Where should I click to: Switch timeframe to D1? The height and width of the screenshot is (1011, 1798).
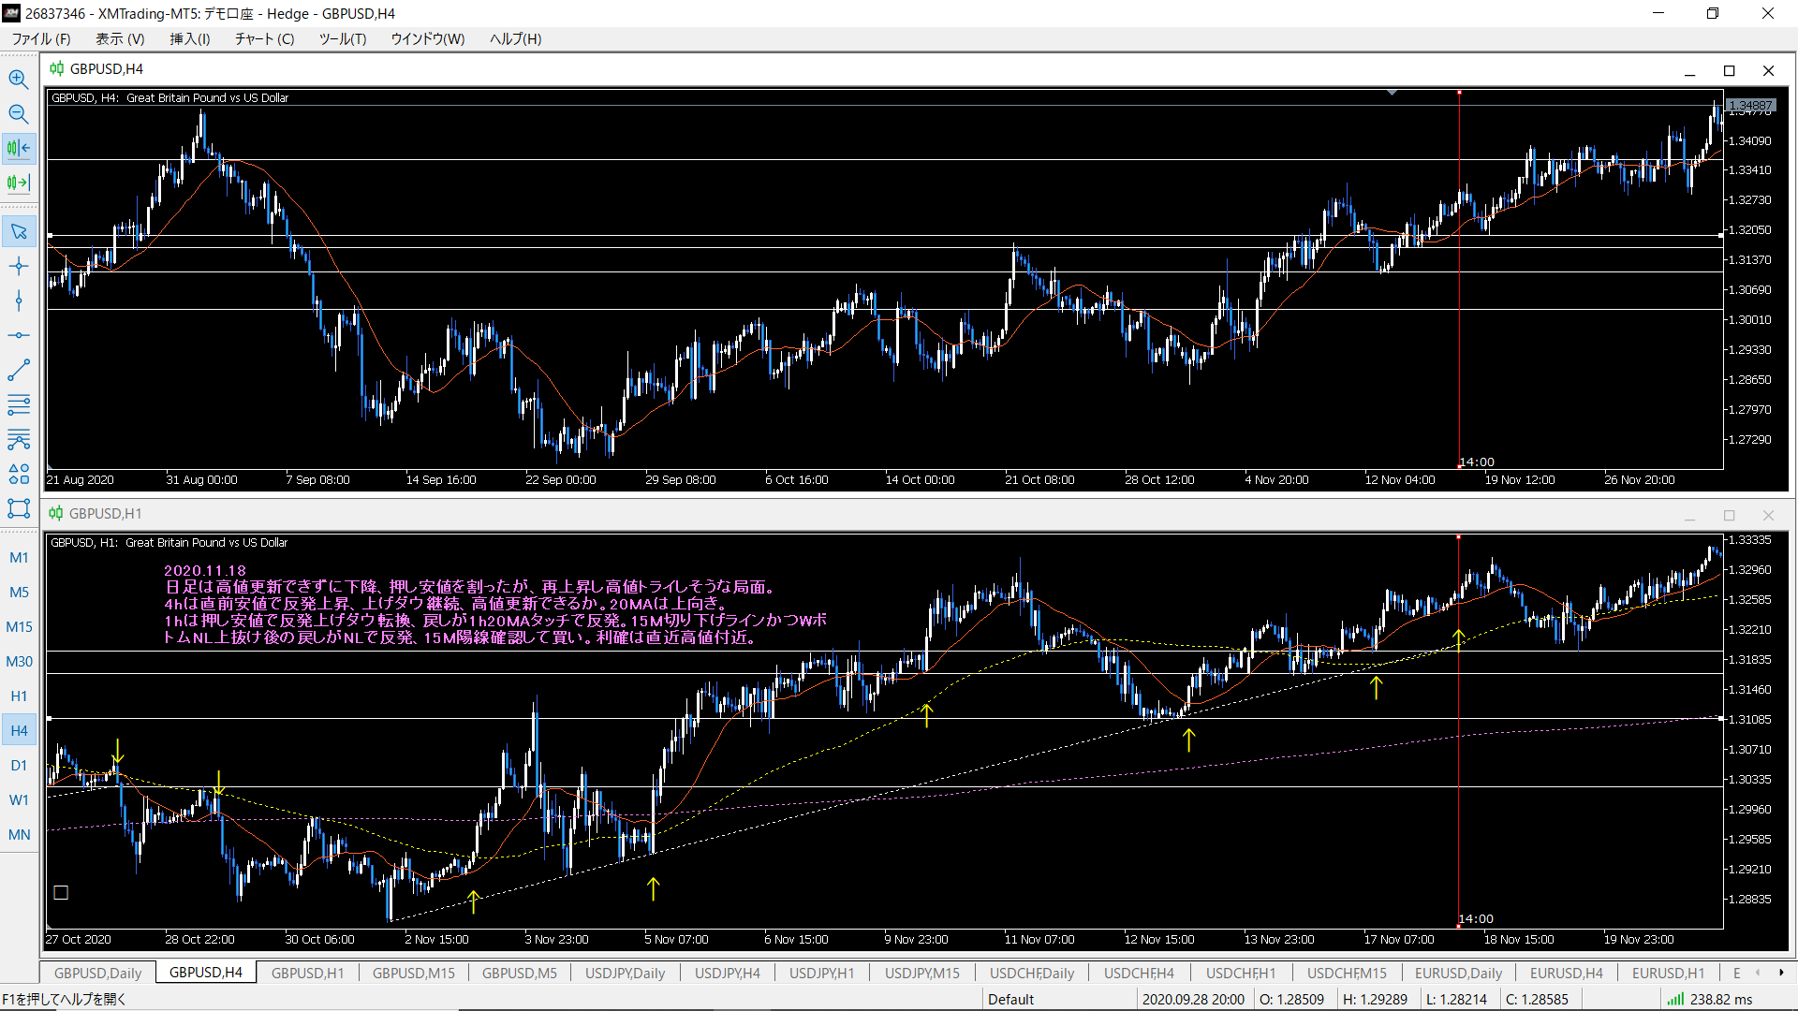(19, 766)
